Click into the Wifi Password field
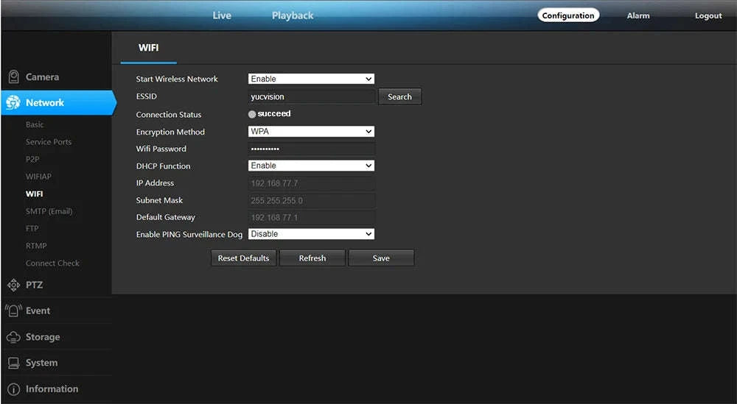The width and height of the screenshot is (737, 404). pyautogui.click(x=311, y=149)
